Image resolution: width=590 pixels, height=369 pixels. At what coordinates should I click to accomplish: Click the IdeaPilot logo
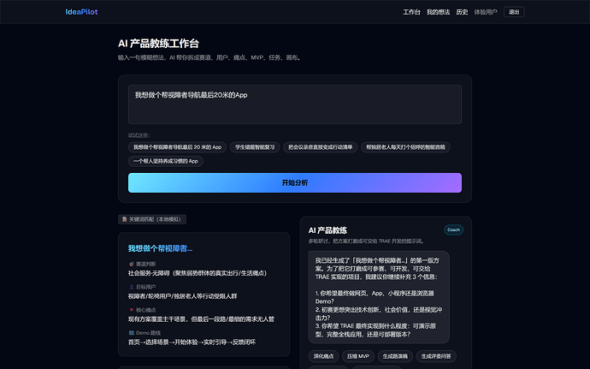[81, 12]
